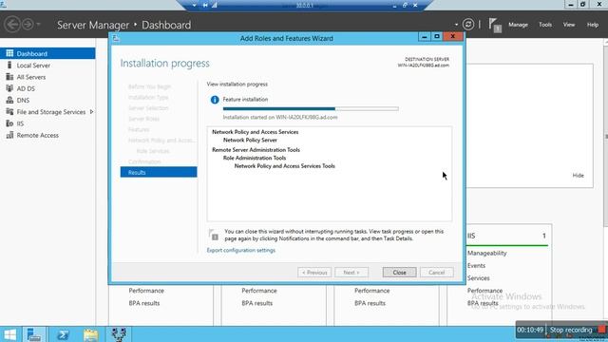
Task: Click the Dashboard icon in sidebar
Action: pyautogui.click(x=9, y=53)
